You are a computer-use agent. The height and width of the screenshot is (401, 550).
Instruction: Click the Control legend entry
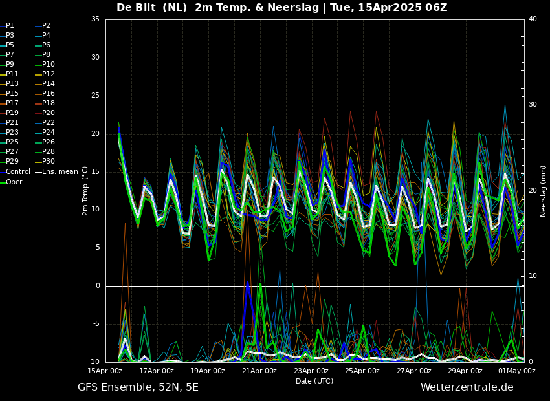(17, 172)
